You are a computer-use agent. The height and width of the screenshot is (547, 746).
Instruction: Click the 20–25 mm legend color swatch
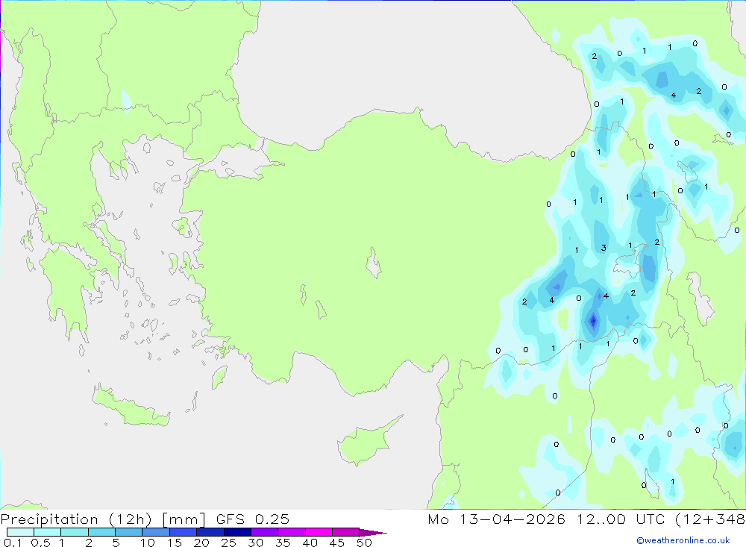210,532
